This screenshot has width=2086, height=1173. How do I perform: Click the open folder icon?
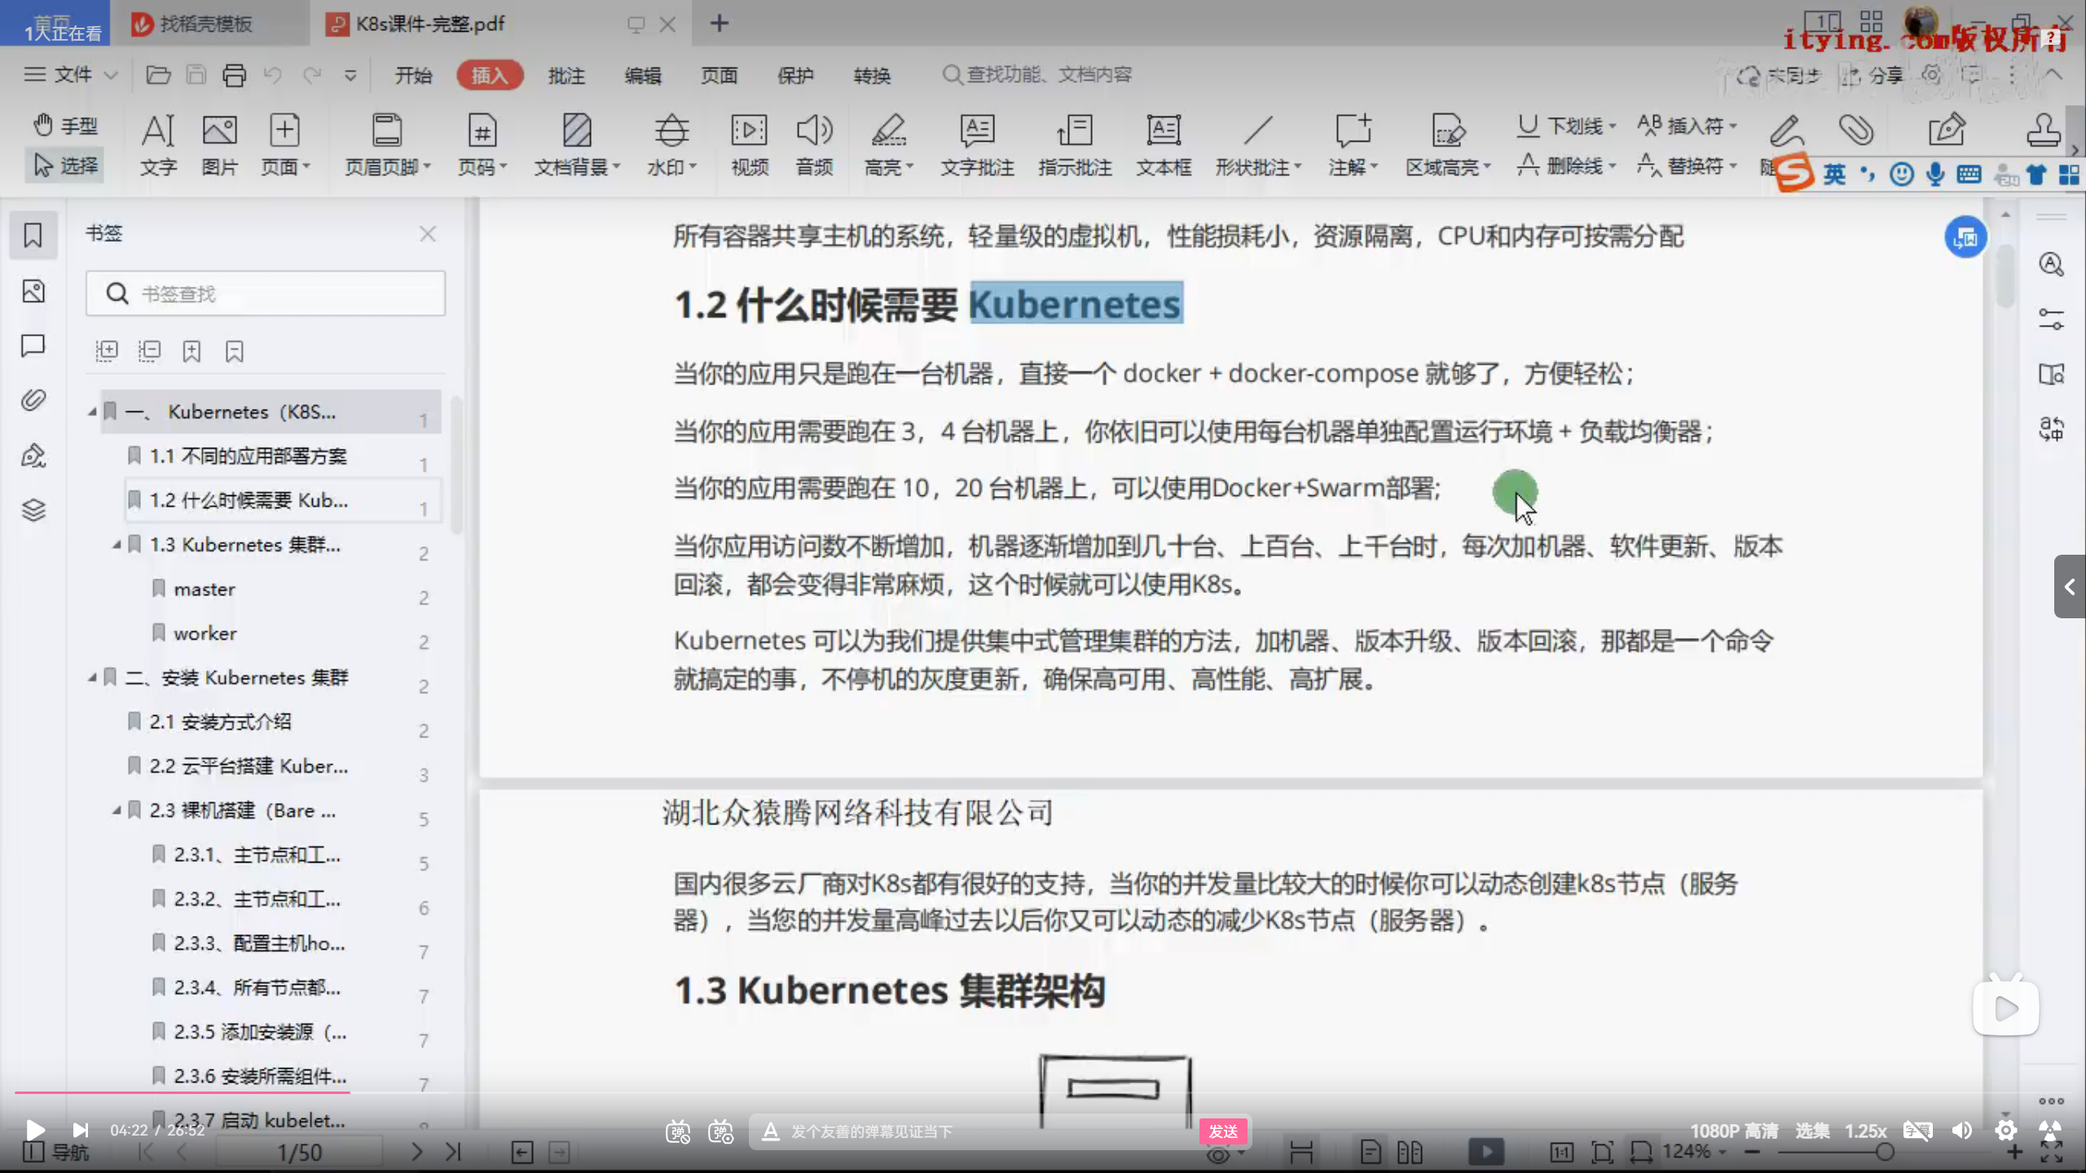coord(158,75)
